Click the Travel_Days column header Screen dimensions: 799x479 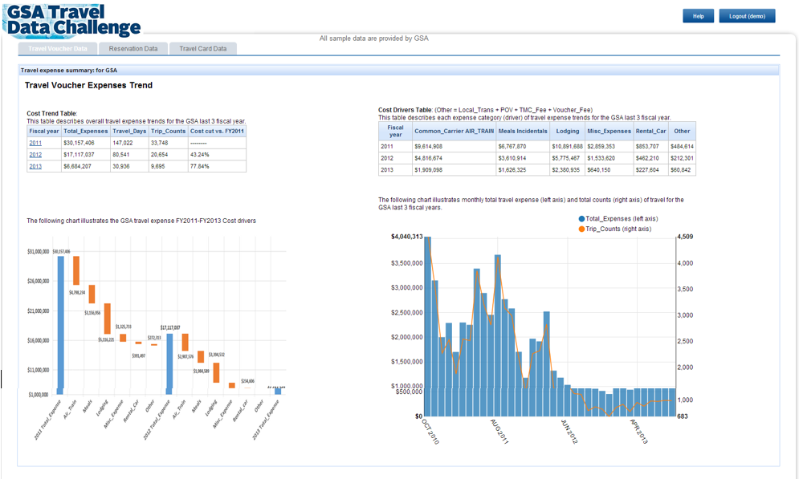(129, 132)
